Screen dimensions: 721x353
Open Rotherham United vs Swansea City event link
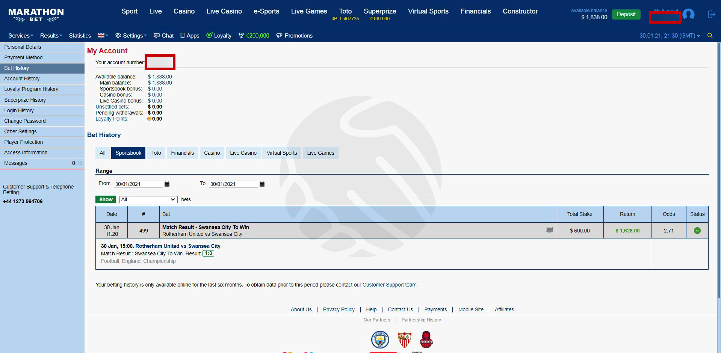click(178, 246)
